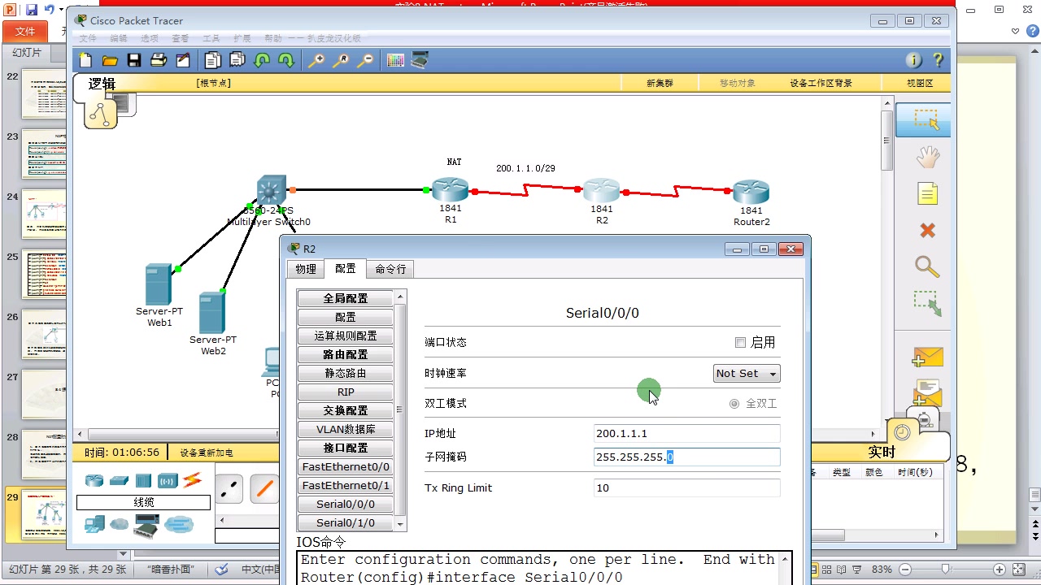
Task: Choose the Resize Shape tool
Action: point(927,304)
